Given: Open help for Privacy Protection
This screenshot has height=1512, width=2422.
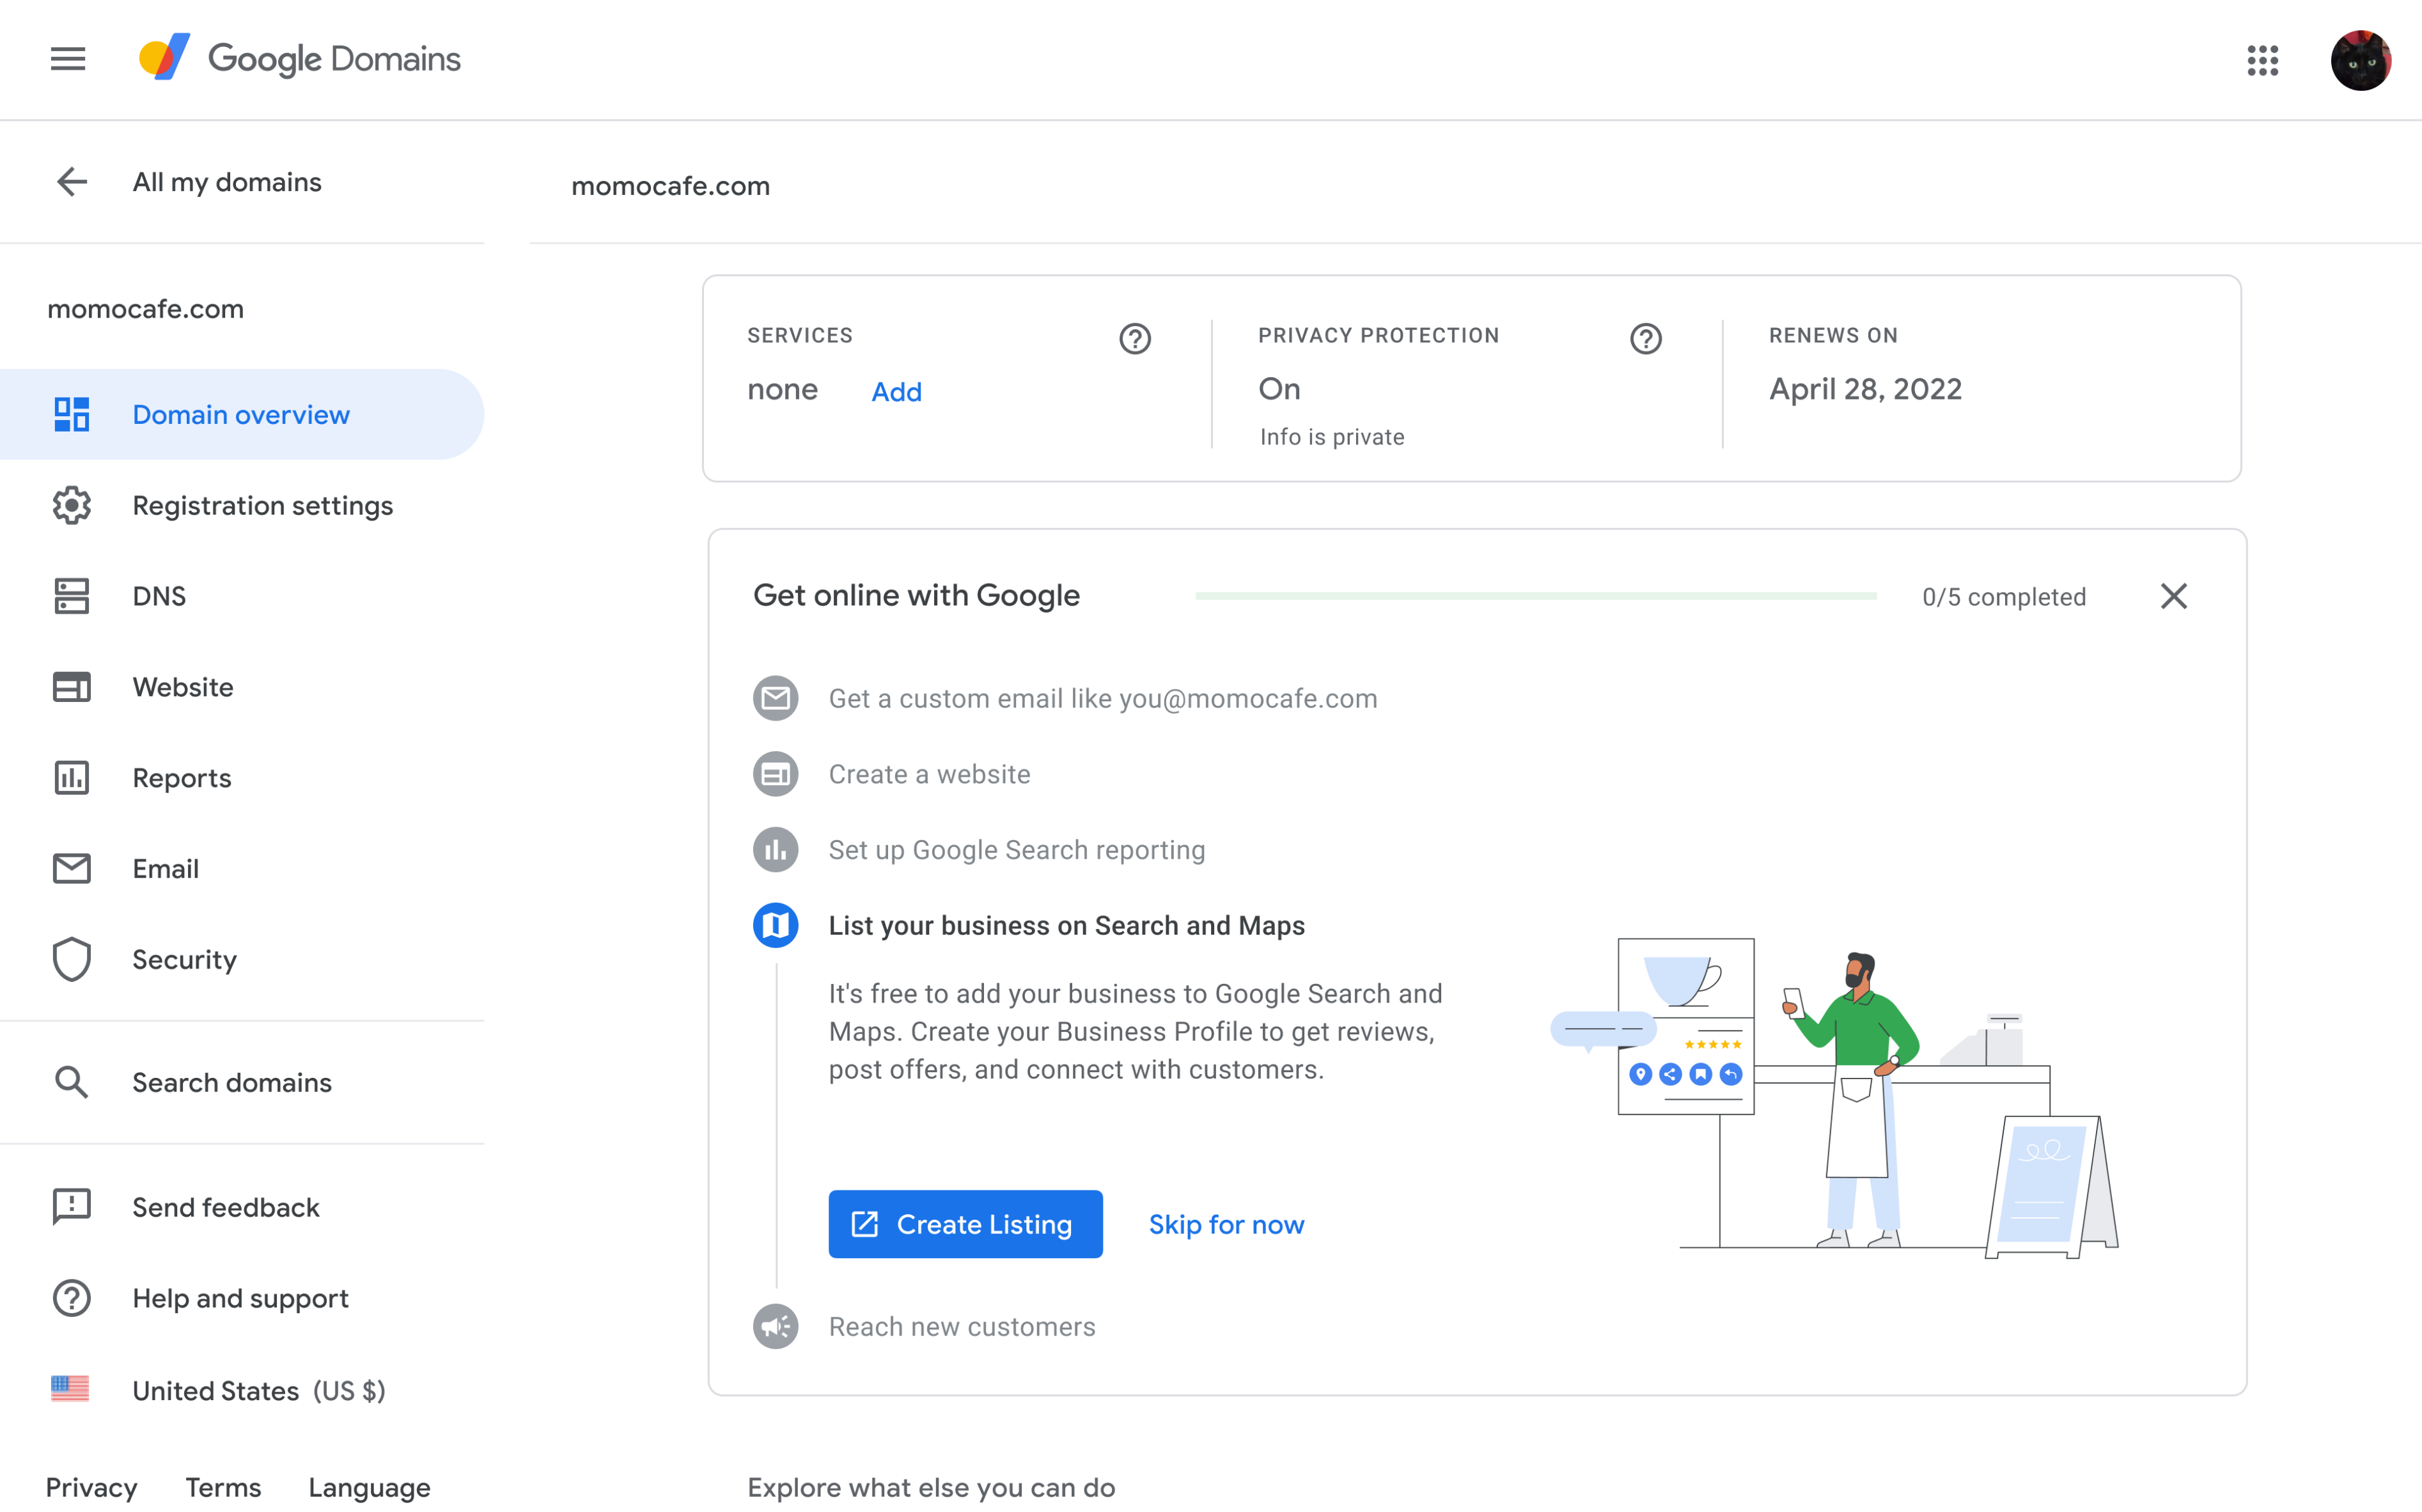Looking at the screenshot, I should 1646,339.
